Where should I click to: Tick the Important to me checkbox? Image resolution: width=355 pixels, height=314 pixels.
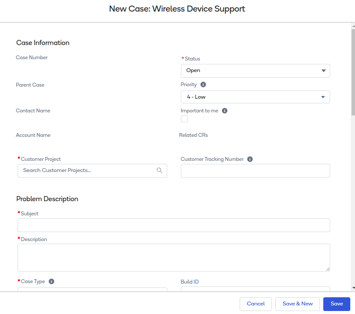(x=184, y=119)
